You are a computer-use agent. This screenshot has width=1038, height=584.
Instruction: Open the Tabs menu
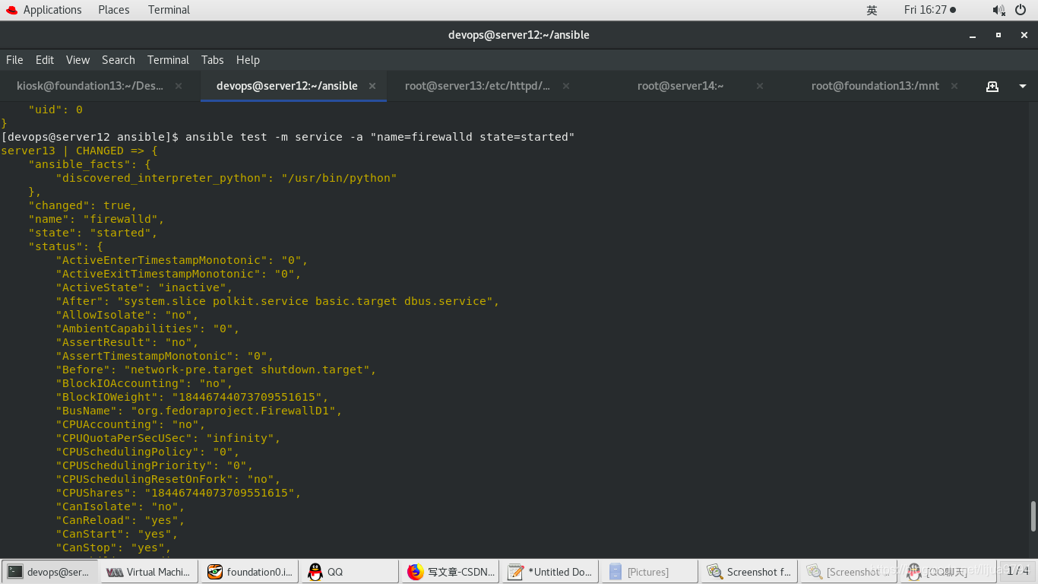click(212, 60)
